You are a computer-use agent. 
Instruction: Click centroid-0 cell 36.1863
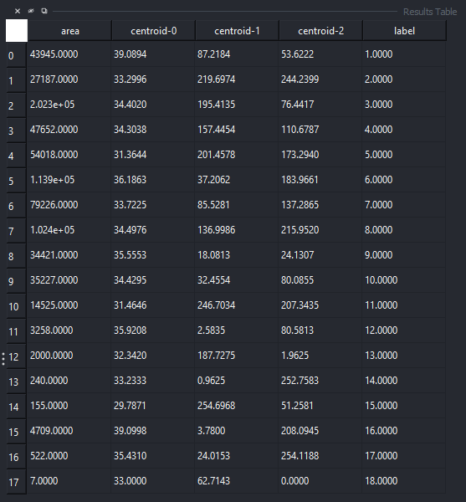[153, 180]
